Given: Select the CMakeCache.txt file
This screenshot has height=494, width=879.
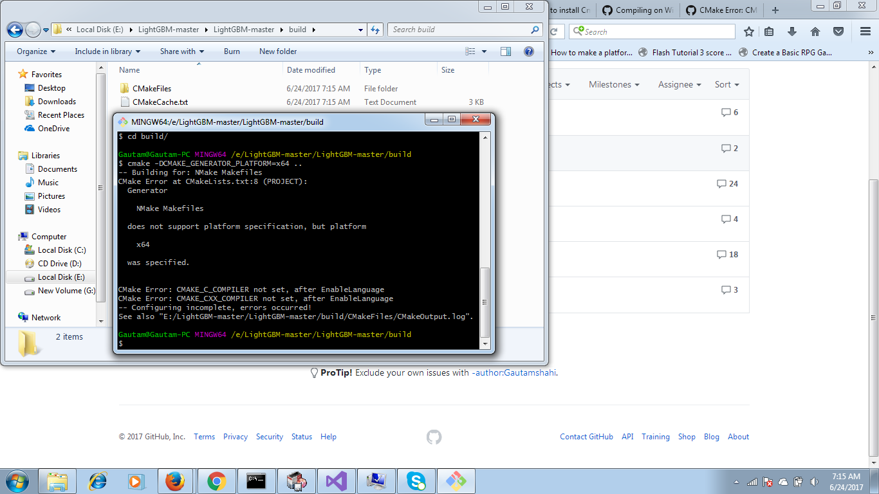Looking at the screenshot, I should pos(160,102).
